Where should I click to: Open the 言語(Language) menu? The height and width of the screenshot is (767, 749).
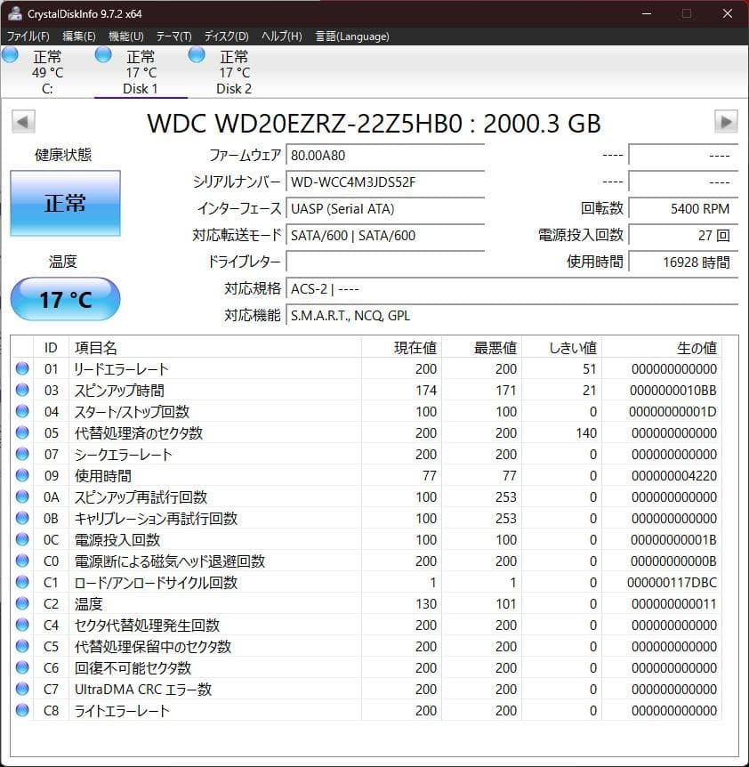coord(353,36)
